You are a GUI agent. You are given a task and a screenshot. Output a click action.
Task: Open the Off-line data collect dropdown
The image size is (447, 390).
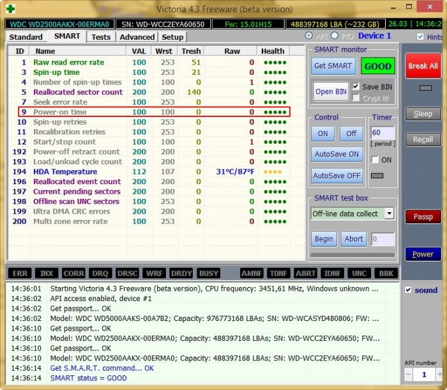[x=389, y=214]
